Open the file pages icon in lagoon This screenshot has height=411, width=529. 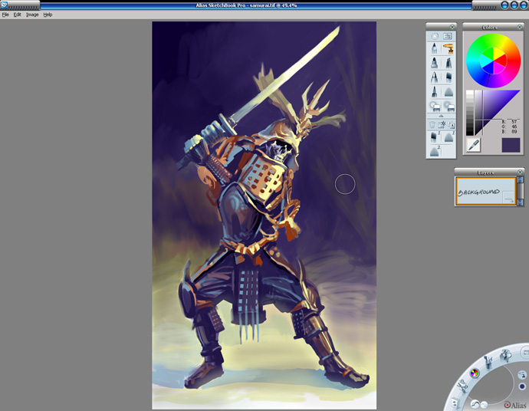(455, 403)
